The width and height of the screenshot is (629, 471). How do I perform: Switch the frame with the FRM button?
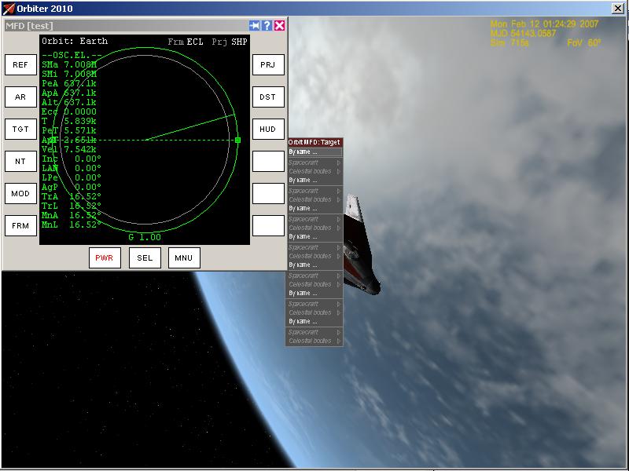coord(20,226)
